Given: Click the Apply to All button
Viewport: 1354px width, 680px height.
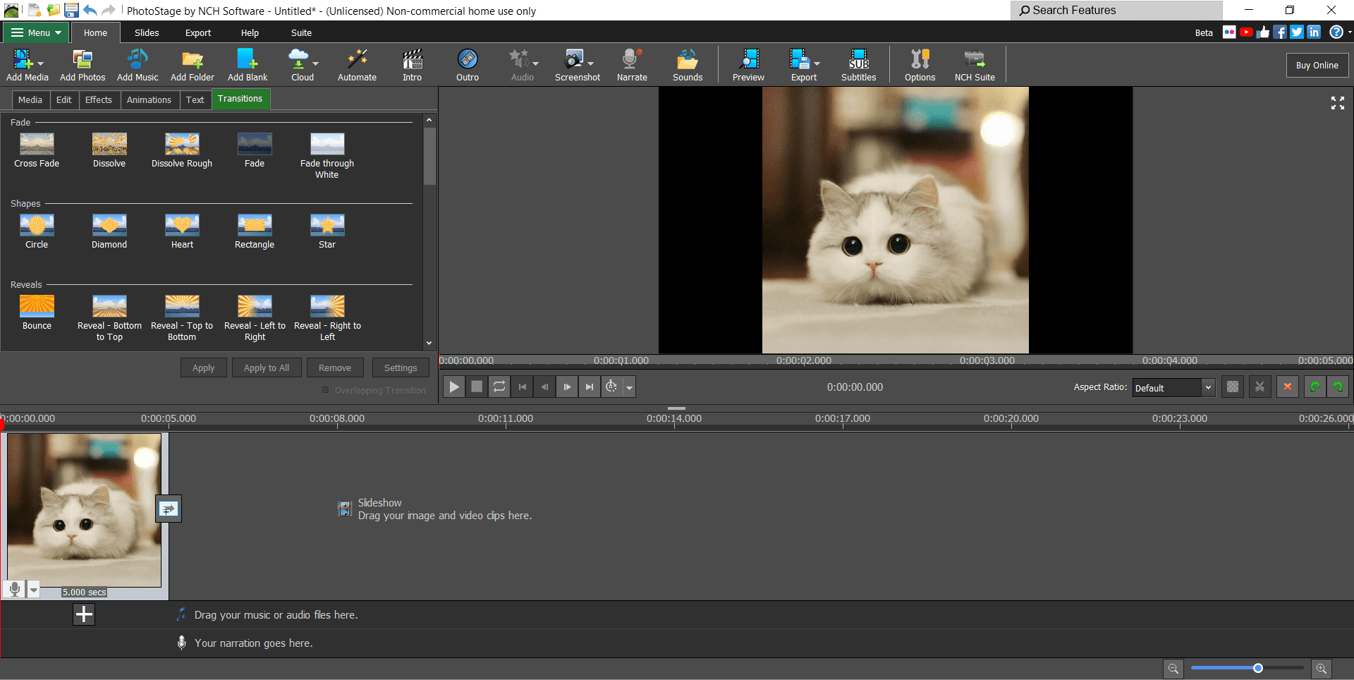Looking at the screenshot, I should 267,368.
